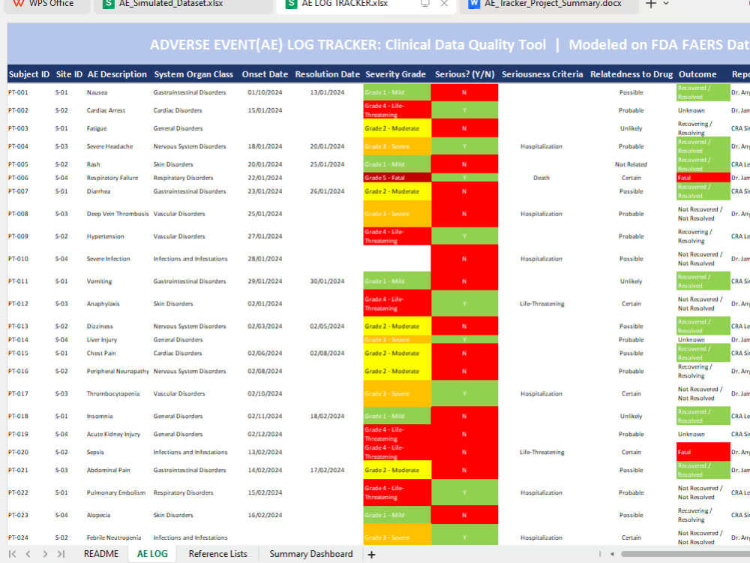Select the Severity Grade header cell

pyautogui.click(x=395, y=74)
